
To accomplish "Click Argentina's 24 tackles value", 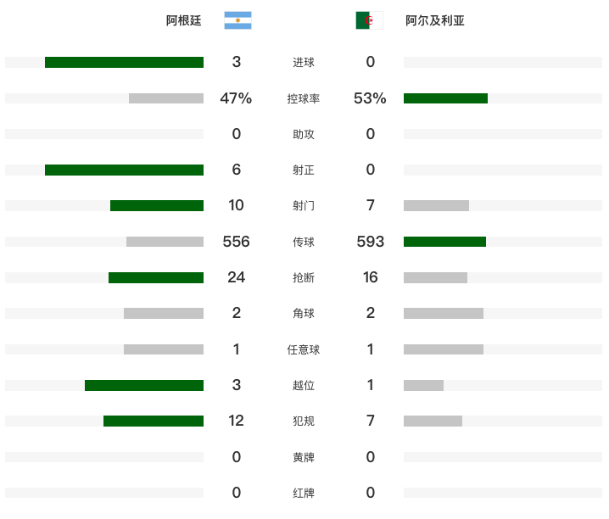I will (236, 277).
